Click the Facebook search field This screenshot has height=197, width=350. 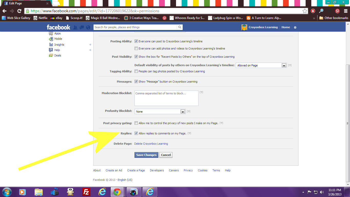pos(135,27)
